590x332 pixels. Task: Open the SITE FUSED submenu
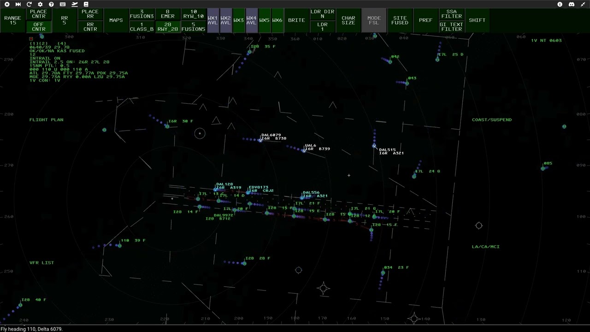pos(400,20)
